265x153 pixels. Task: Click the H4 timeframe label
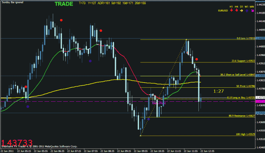click(x=237, y=7)
